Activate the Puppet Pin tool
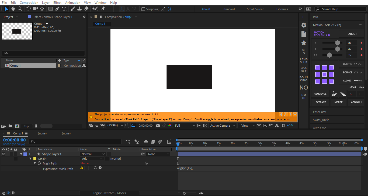Viewport: 368px width, 196px height. coord(103,9)
